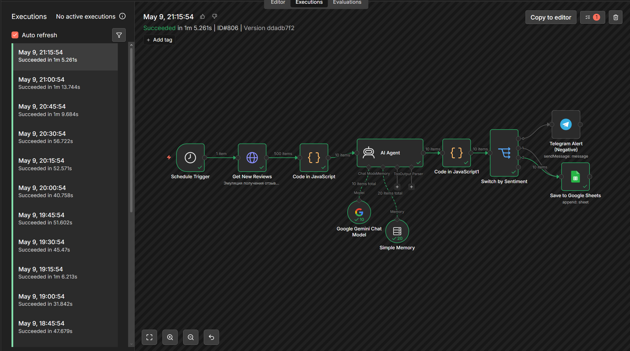
Task: Zoom out on the canvas
Action: tap(191, 337)
